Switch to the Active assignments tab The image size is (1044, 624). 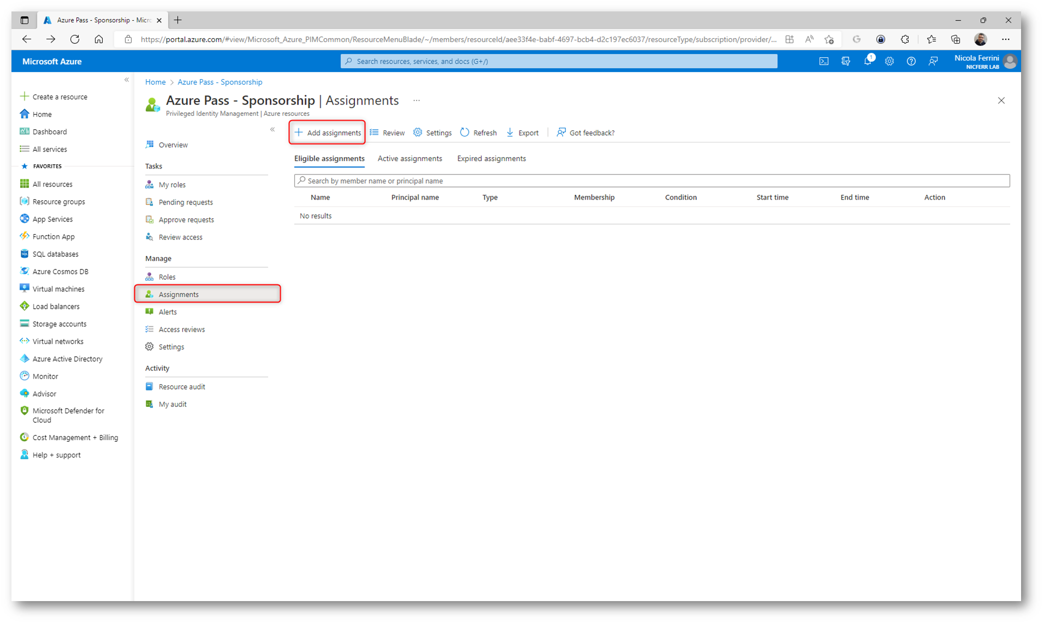pos(409,159)
